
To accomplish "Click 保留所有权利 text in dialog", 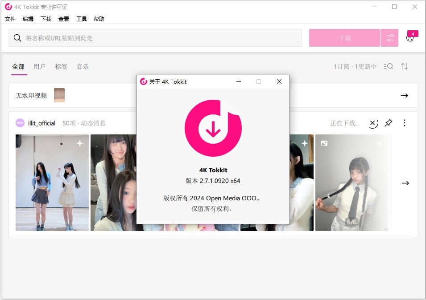I will [x=211, y=209].
